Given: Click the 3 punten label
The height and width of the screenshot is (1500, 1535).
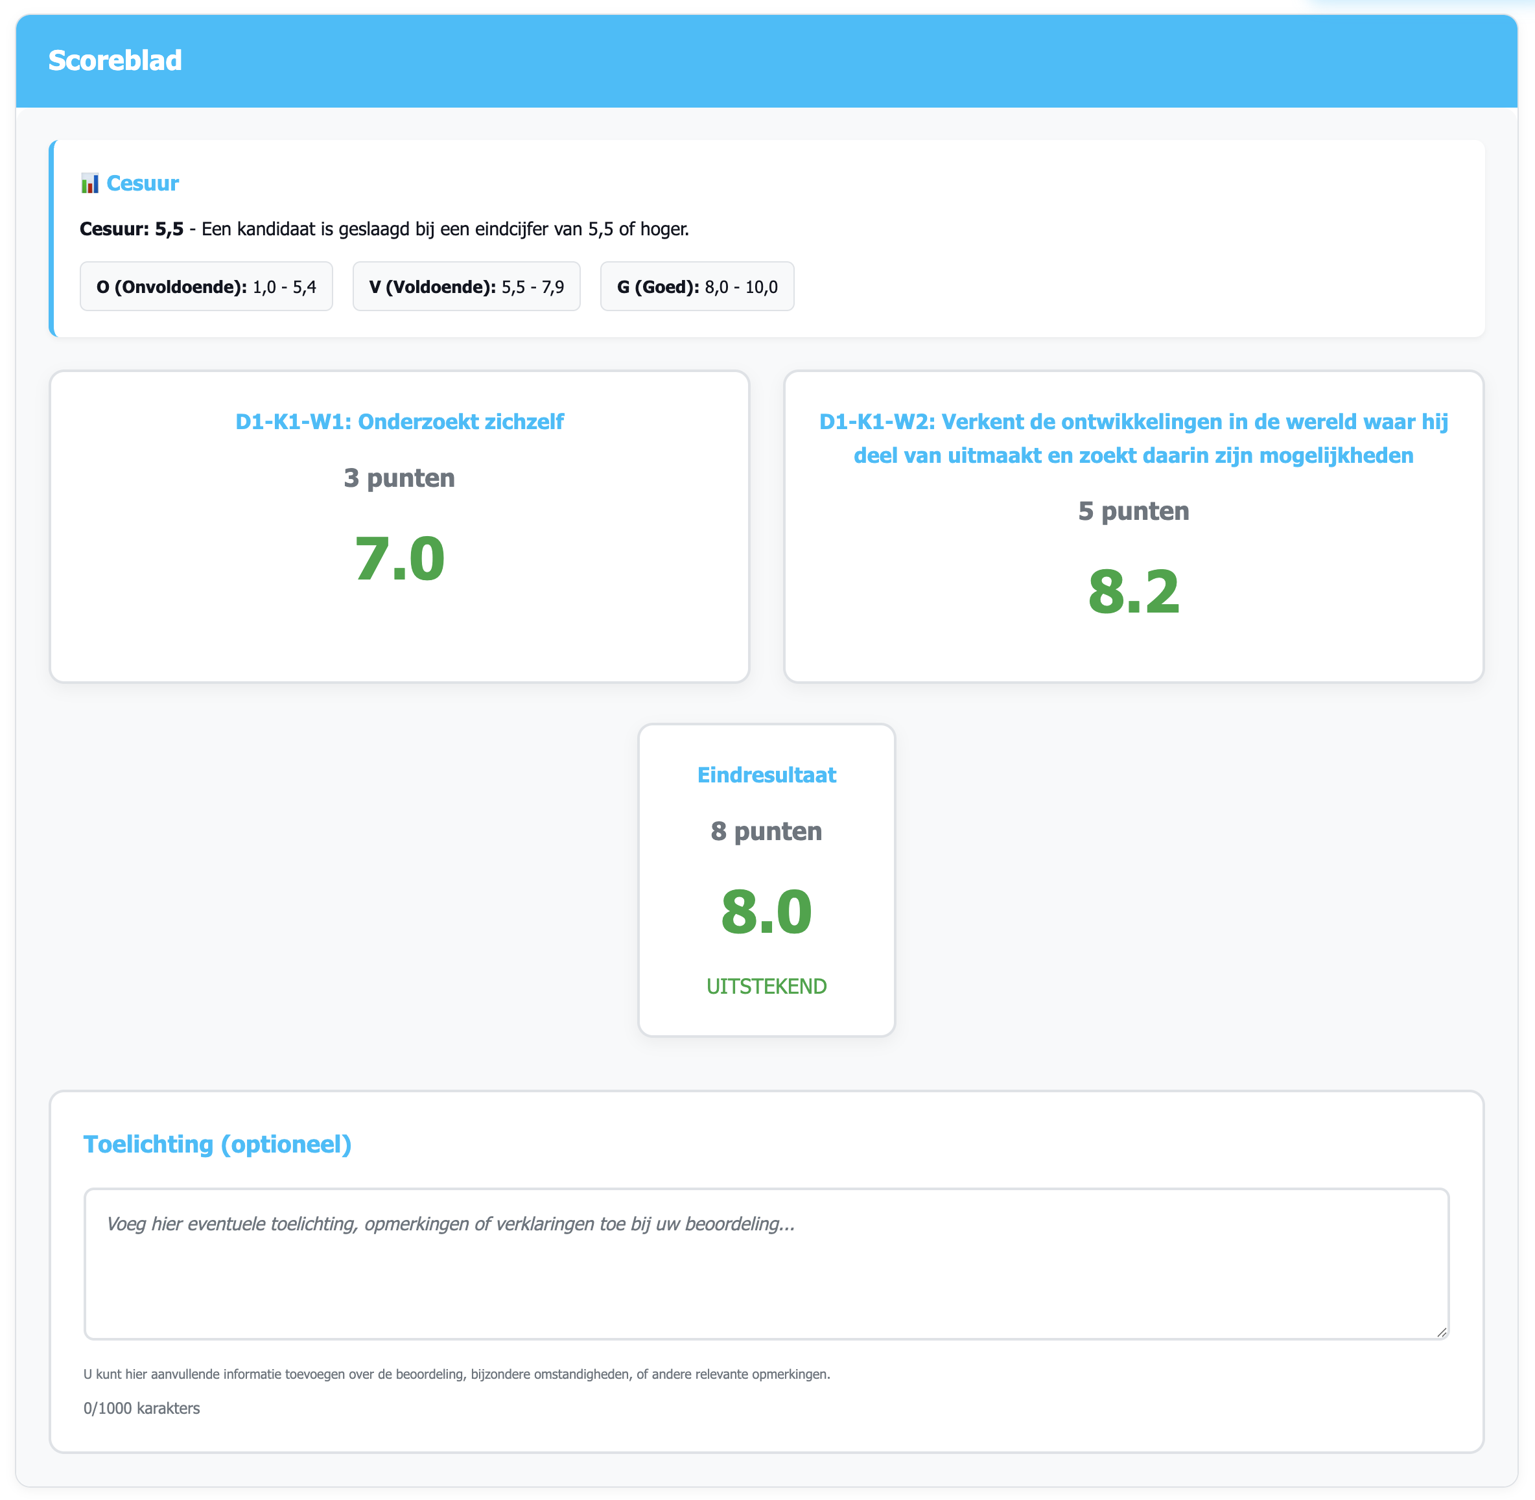Looking at the screenshot, I should 399,478.
